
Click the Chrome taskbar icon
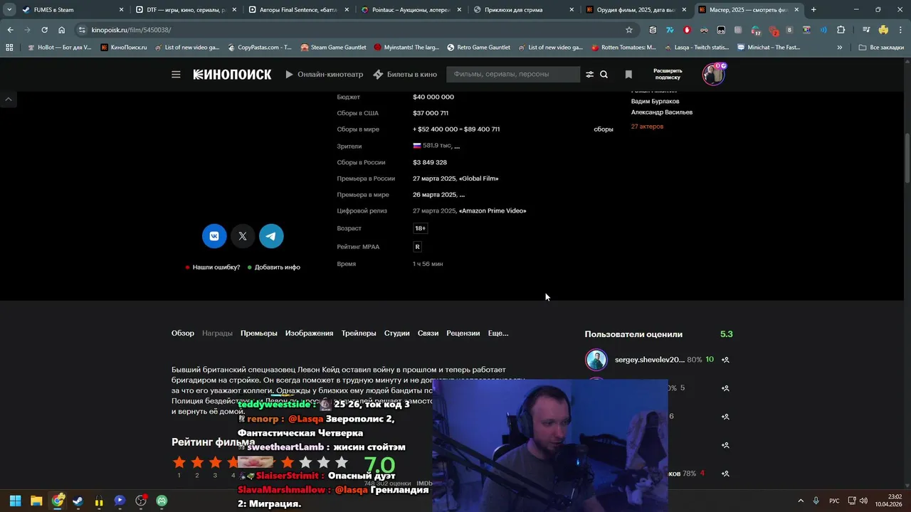58,501
